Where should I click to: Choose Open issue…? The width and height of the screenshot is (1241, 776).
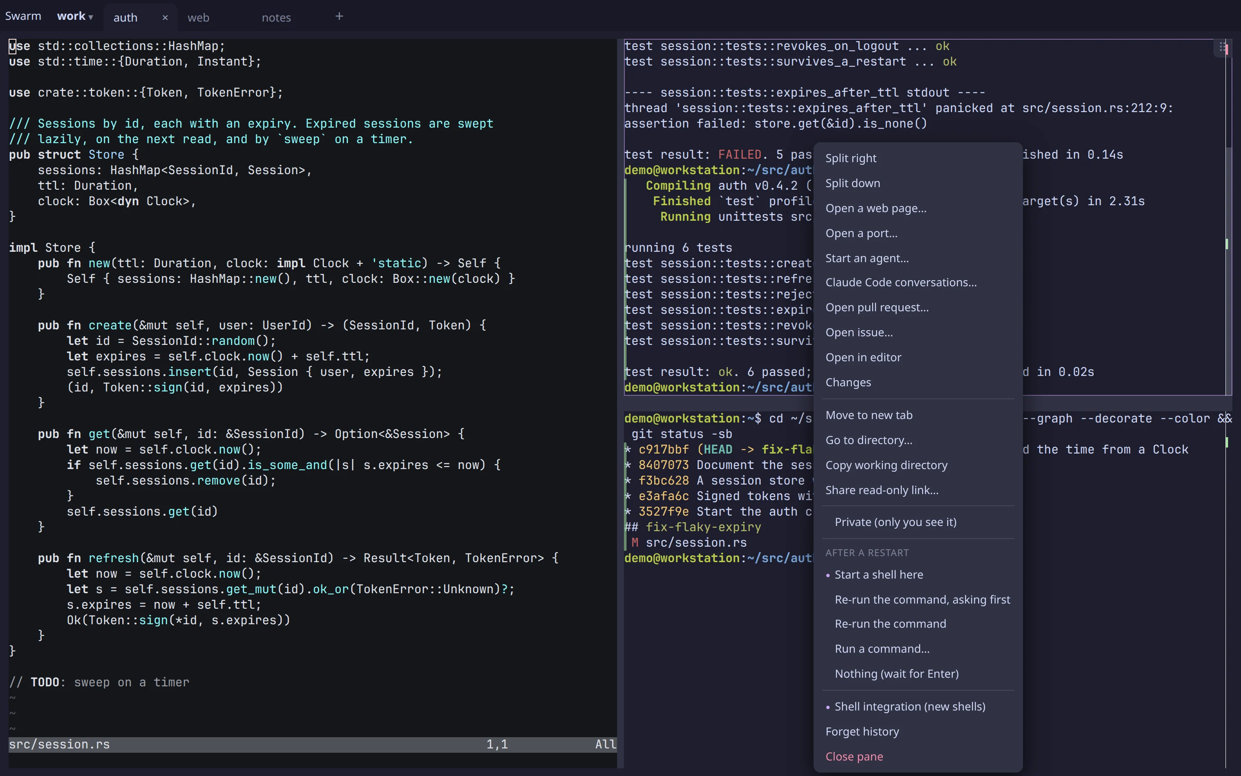pos(918,332)
